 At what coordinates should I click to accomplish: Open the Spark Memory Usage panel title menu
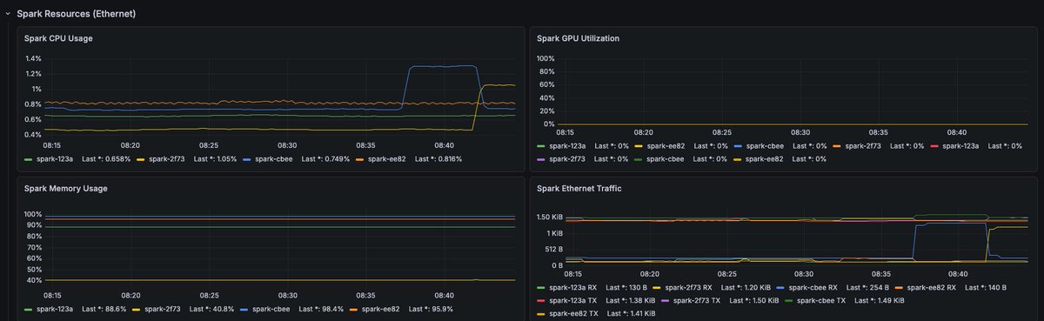[65, 188]
